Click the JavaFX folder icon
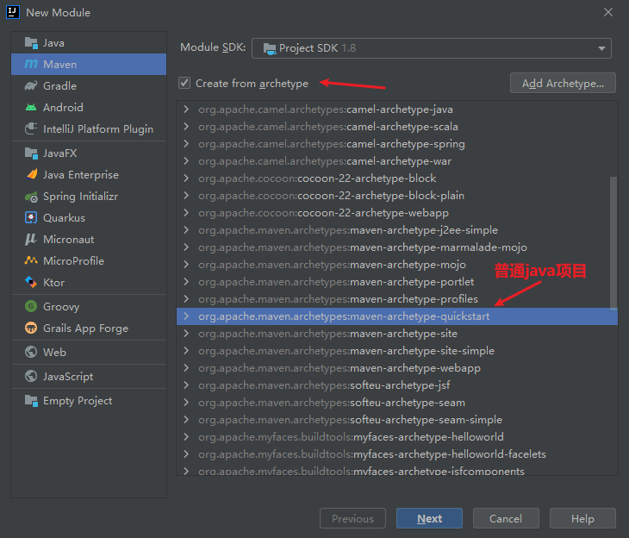 point(31,153)
